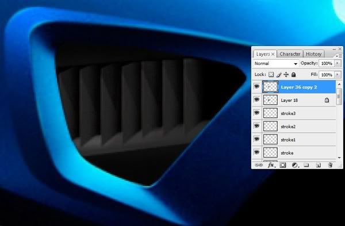This screenshot has width=345, height=226.
Task: Toggle visibility of stroke1 layer
Action: click(256, 139)
